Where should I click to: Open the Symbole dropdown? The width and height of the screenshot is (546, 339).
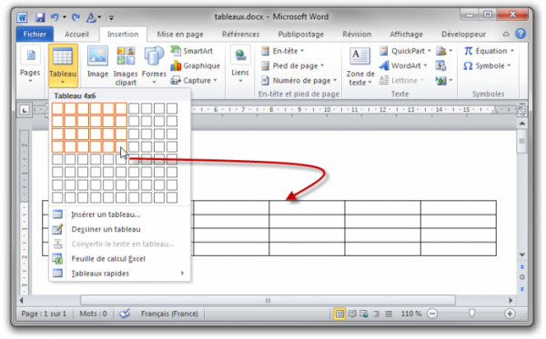(487, 65)
